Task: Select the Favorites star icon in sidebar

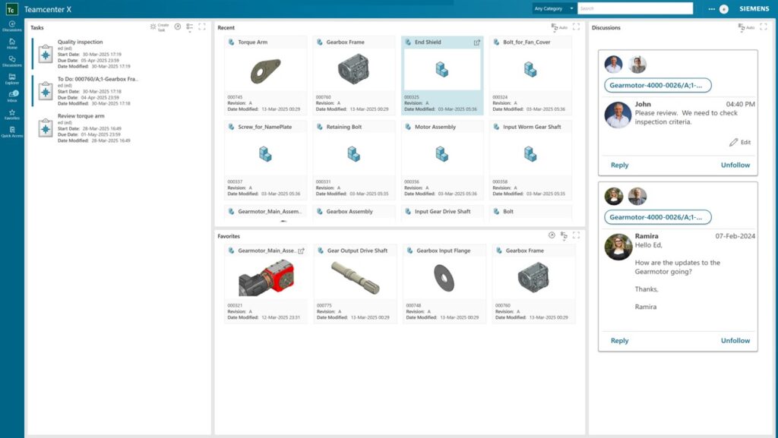Action: (x=13, y=113)
